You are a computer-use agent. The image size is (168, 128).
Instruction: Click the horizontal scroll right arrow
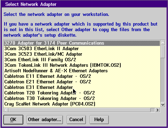point(157,110)
